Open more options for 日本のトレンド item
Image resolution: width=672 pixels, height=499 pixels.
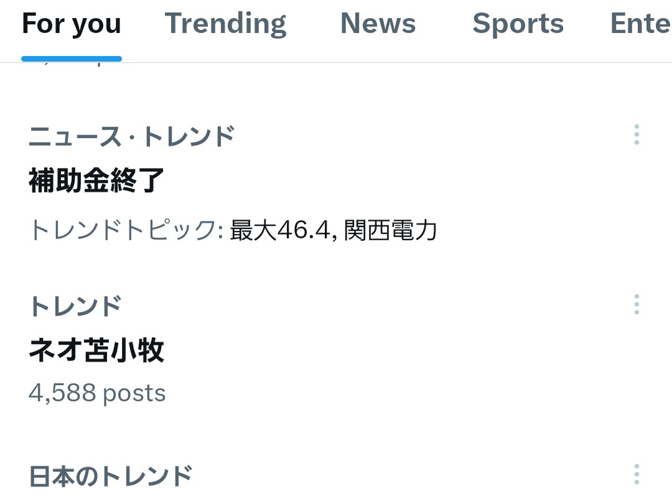pos(636,474)
